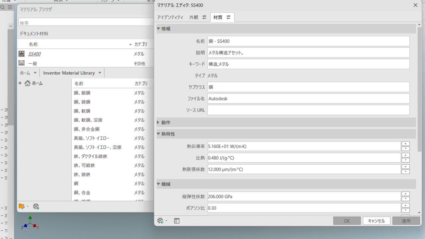Open dropdown arrow beside add asset icon
Image resolution: width=425 pixels, height=239 pixels.
tap(166, 221)
